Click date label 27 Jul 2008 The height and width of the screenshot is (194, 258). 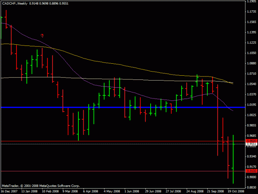pyautogui.click(x=173, y=191)
